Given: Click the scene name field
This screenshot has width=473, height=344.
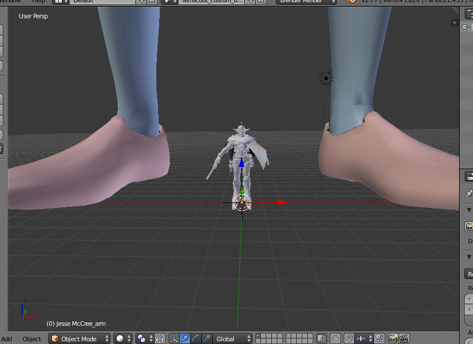Looking at the screenshot, I should (212, 1).
